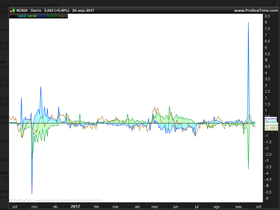Select the 'verde' indicator label

(32, 16)
